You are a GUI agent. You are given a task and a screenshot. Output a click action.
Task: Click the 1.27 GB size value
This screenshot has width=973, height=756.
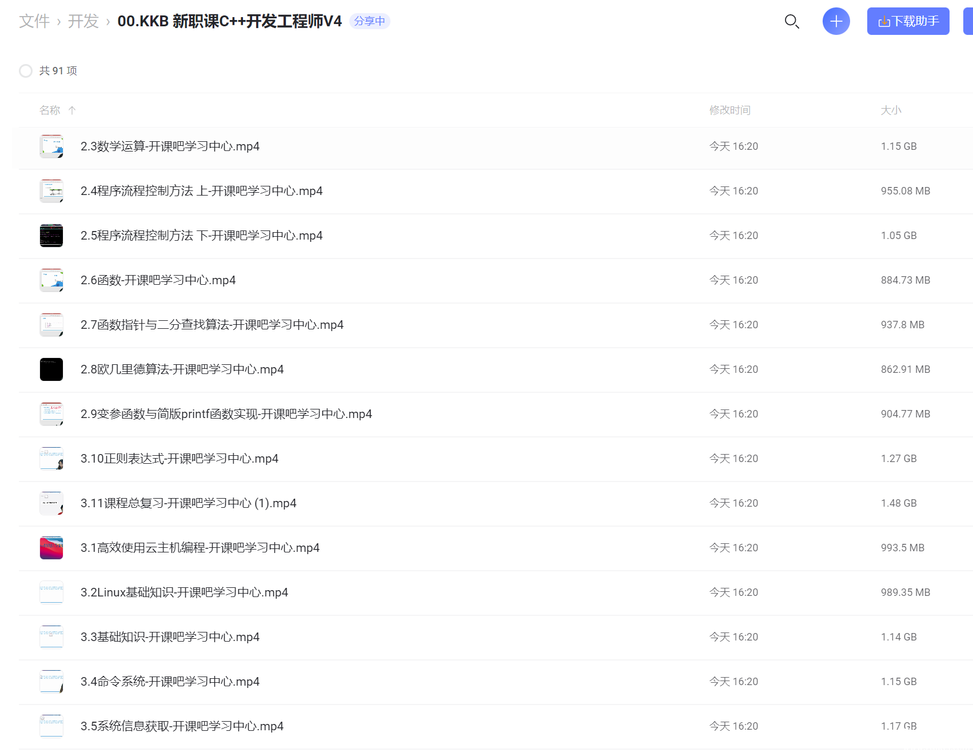click(899, 459)
